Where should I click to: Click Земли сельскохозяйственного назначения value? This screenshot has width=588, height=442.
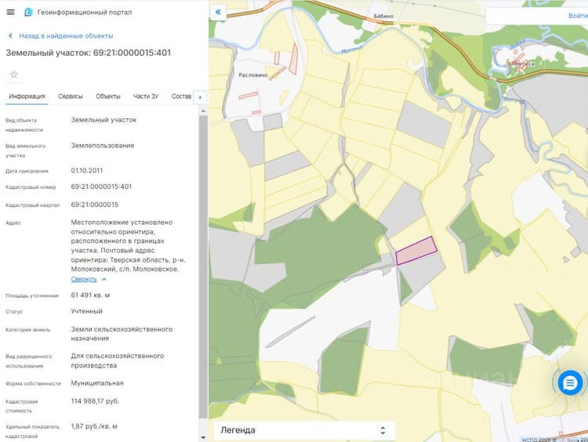coord(122,334)
